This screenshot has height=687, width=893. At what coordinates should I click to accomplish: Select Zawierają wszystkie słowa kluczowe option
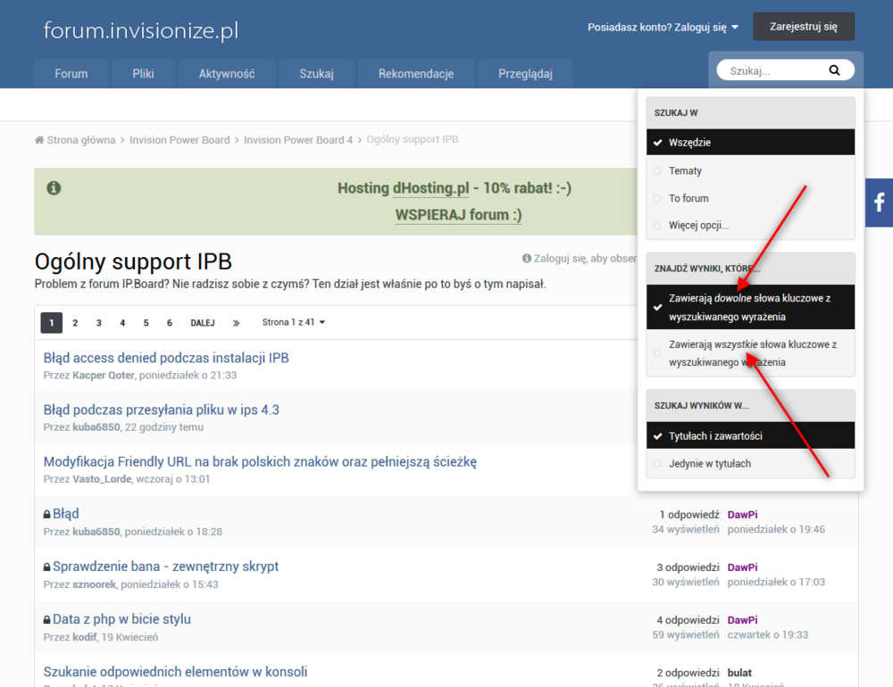750,352
